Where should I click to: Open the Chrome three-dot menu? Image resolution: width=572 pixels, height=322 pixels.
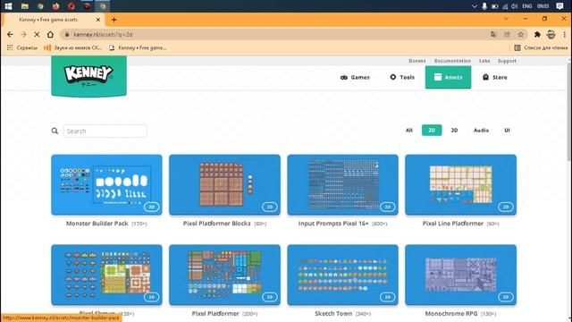pos(564,34)
